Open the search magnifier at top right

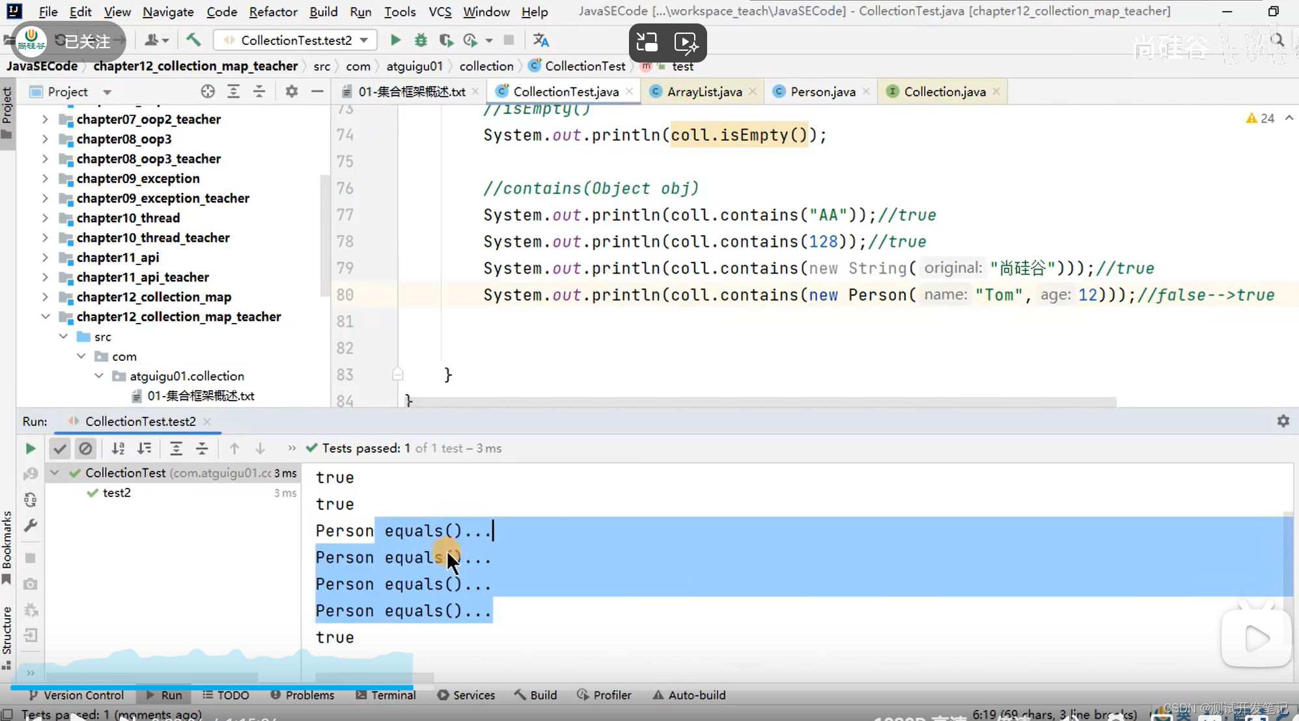click(1277, 40)
